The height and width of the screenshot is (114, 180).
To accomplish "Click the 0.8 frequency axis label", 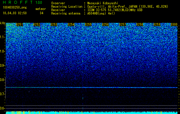I will tap(2, 80).
